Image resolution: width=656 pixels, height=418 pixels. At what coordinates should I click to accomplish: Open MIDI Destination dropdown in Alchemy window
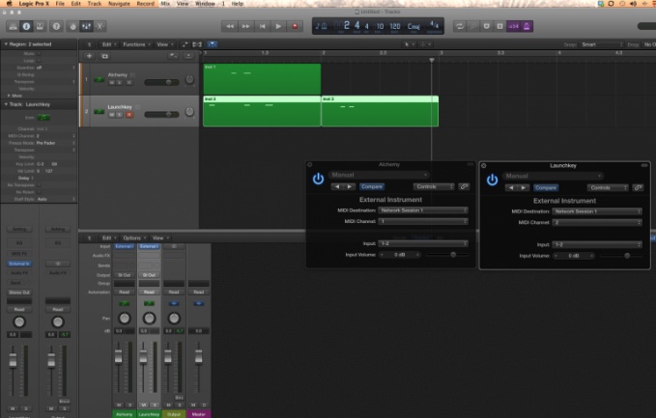pyautogui.click(x=422, y=209)
